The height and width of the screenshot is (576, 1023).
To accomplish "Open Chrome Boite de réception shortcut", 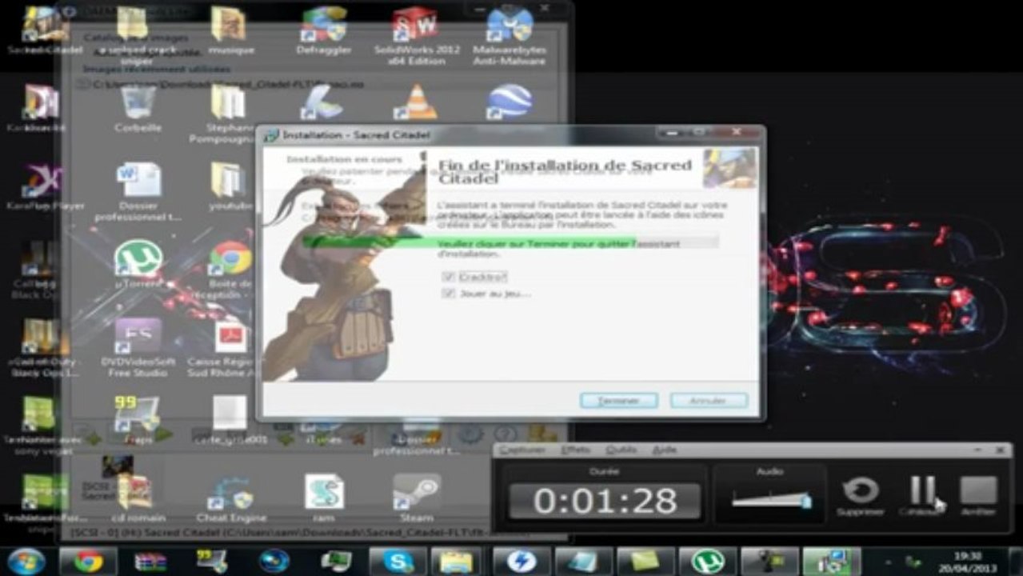I will pyautogui.click(x=230, y=270).
